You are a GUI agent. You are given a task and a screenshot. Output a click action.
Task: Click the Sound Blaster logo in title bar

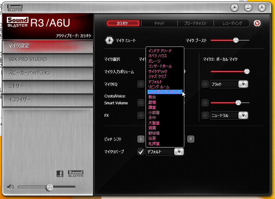(15, 8)
